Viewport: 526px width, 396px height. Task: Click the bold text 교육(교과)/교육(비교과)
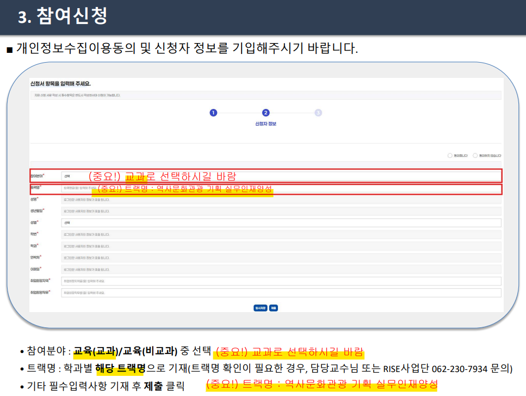coord(125,351)
